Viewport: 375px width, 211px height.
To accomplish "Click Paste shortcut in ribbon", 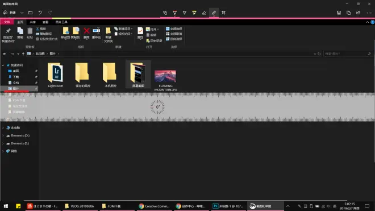I will (47, 39).
